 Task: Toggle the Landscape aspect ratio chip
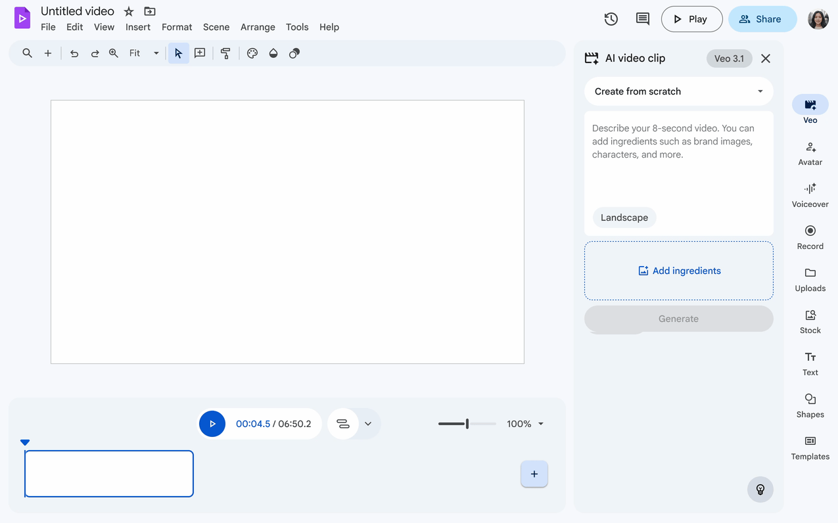(624, 217)
